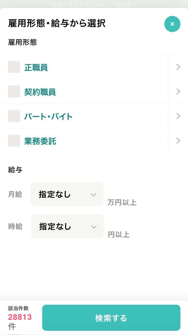Image resolution: width=188 pixels, height=335 pixels.
Task: Check the 正職員 checkbox
Action: tap(14, 67)
